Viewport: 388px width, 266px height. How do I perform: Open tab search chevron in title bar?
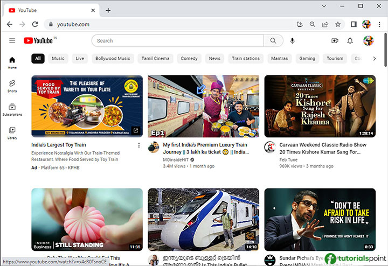pos(324,6)
